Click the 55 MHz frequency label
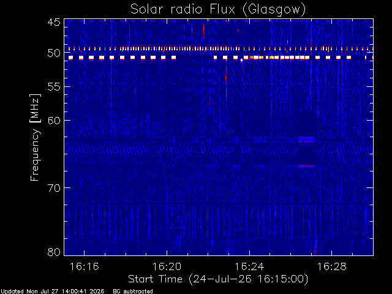 [54, 87]
